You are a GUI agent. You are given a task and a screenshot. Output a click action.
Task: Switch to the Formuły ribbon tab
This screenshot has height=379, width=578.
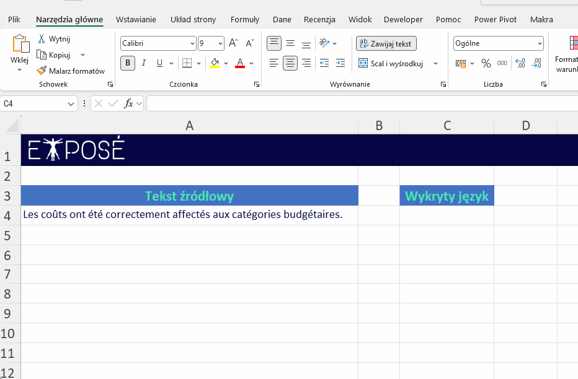244,20
